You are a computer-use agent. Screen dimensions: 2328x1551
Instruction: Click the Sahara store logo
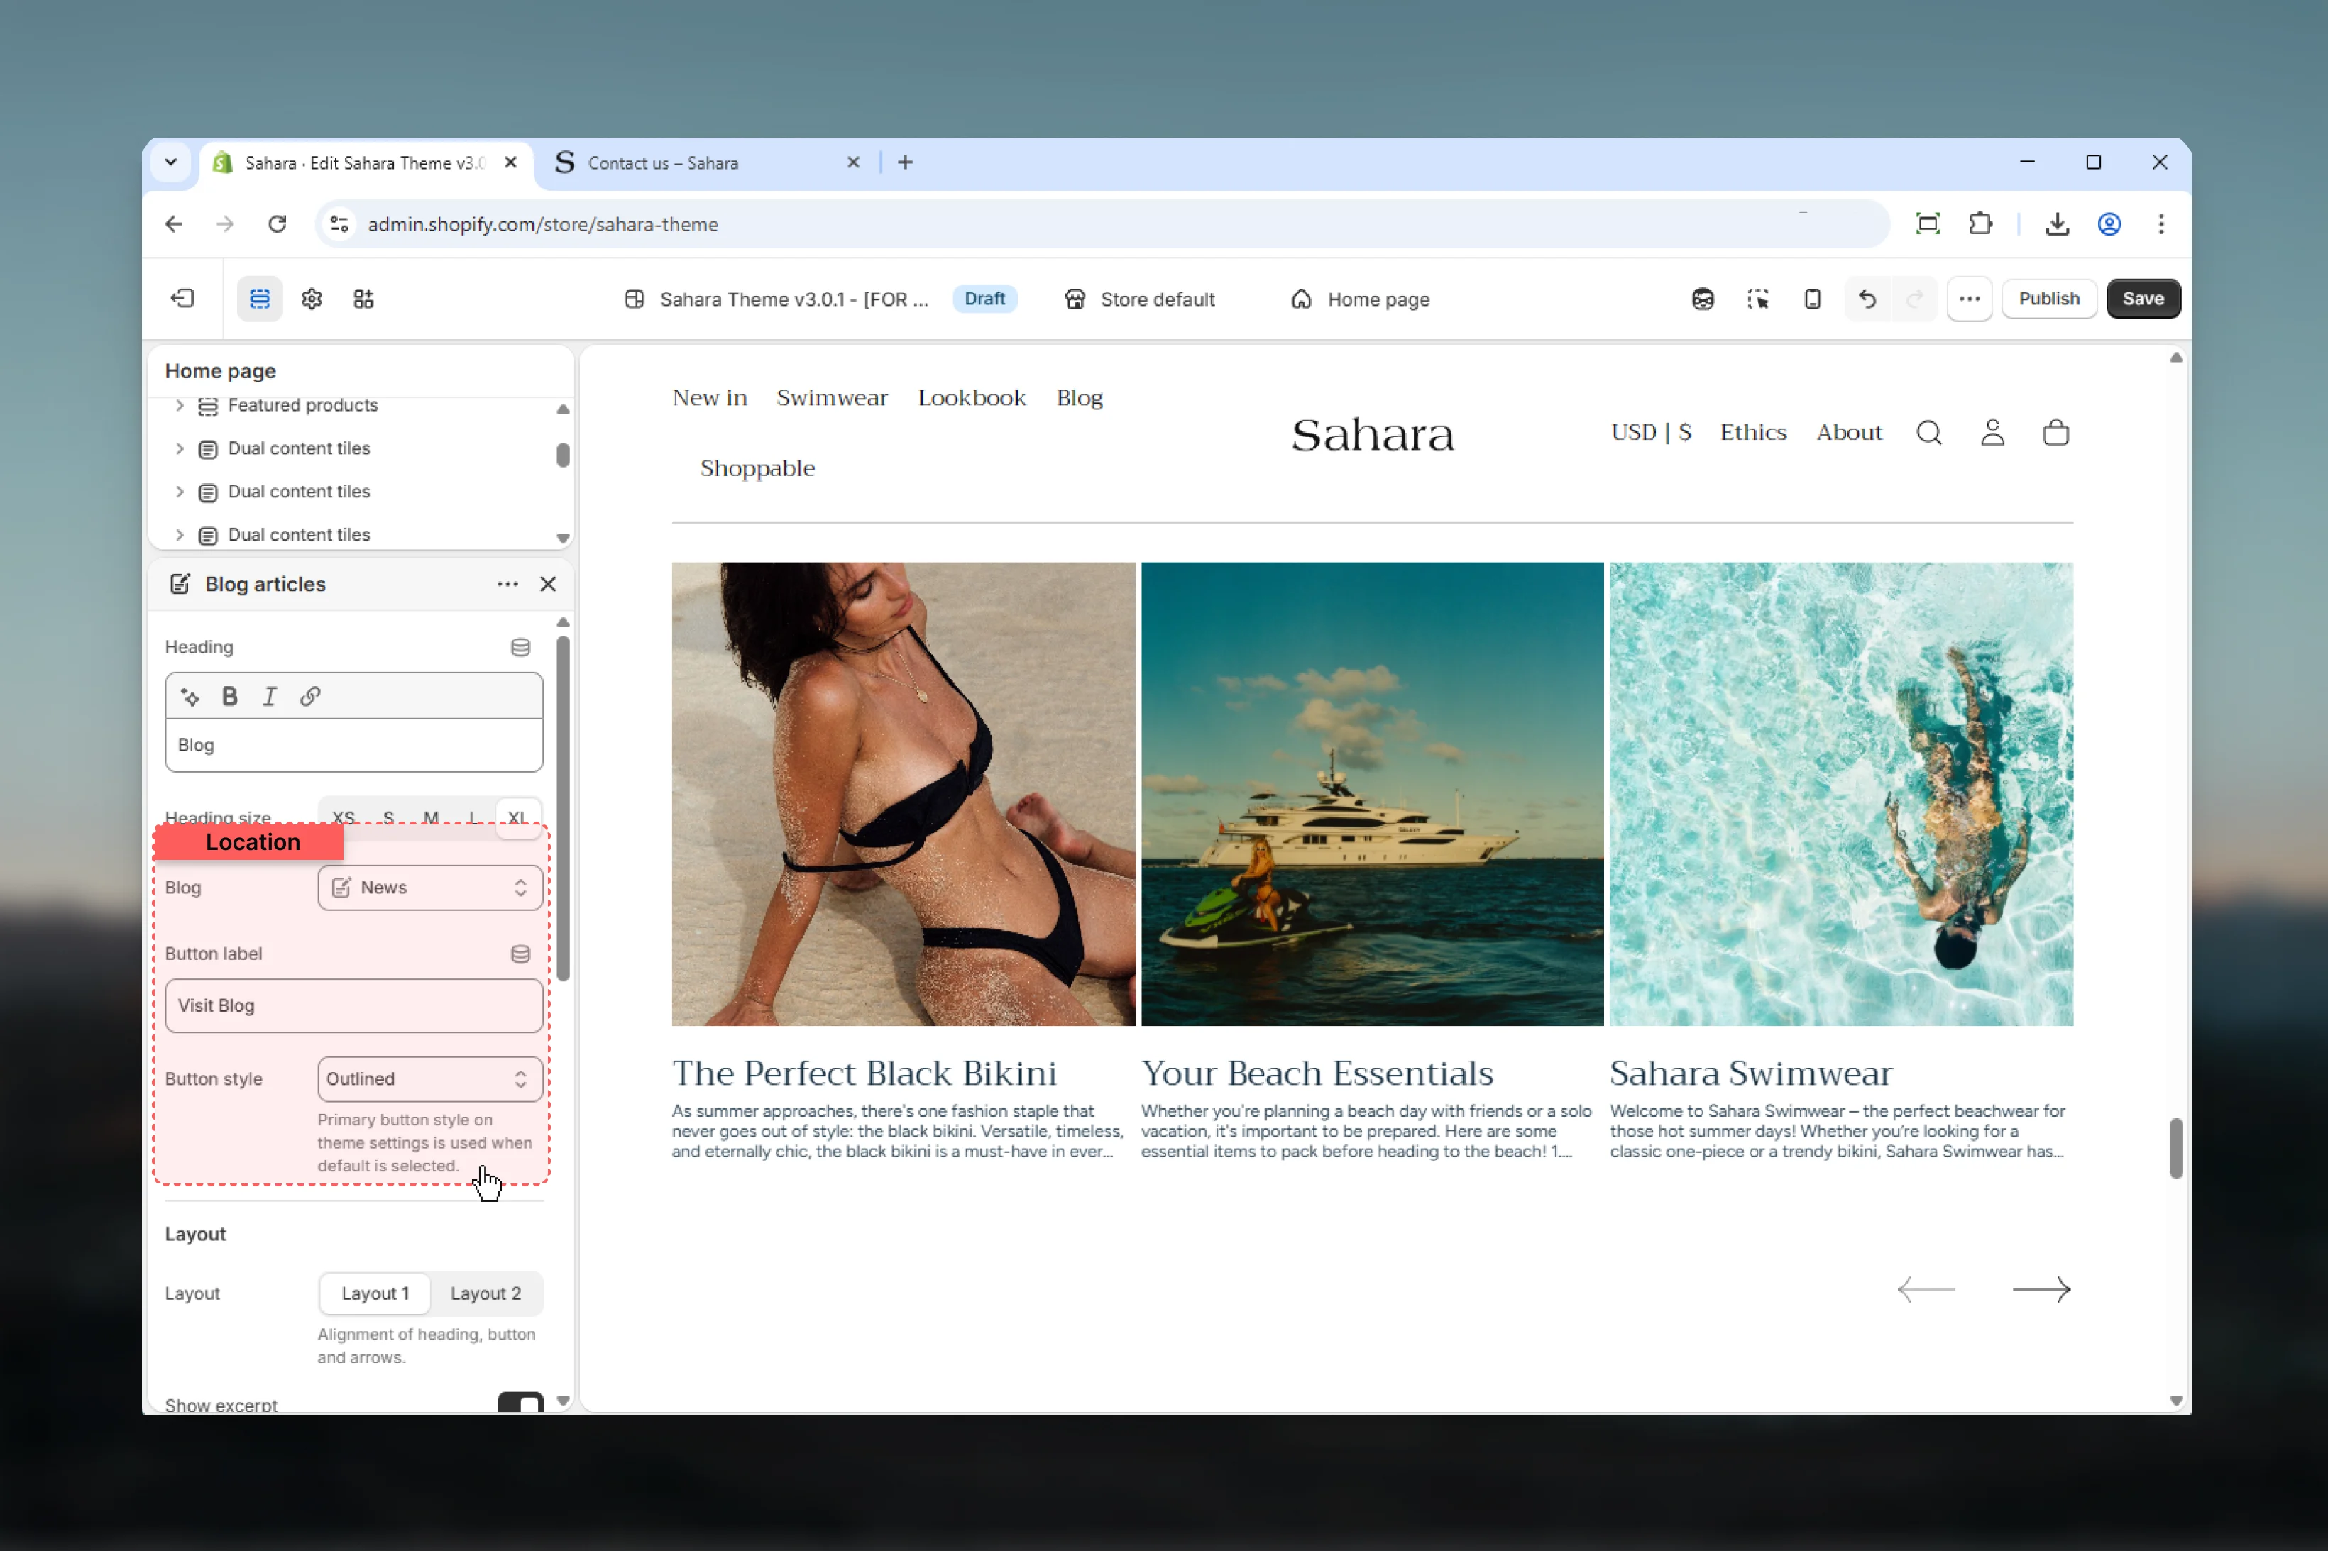(x=1372, y=434)
